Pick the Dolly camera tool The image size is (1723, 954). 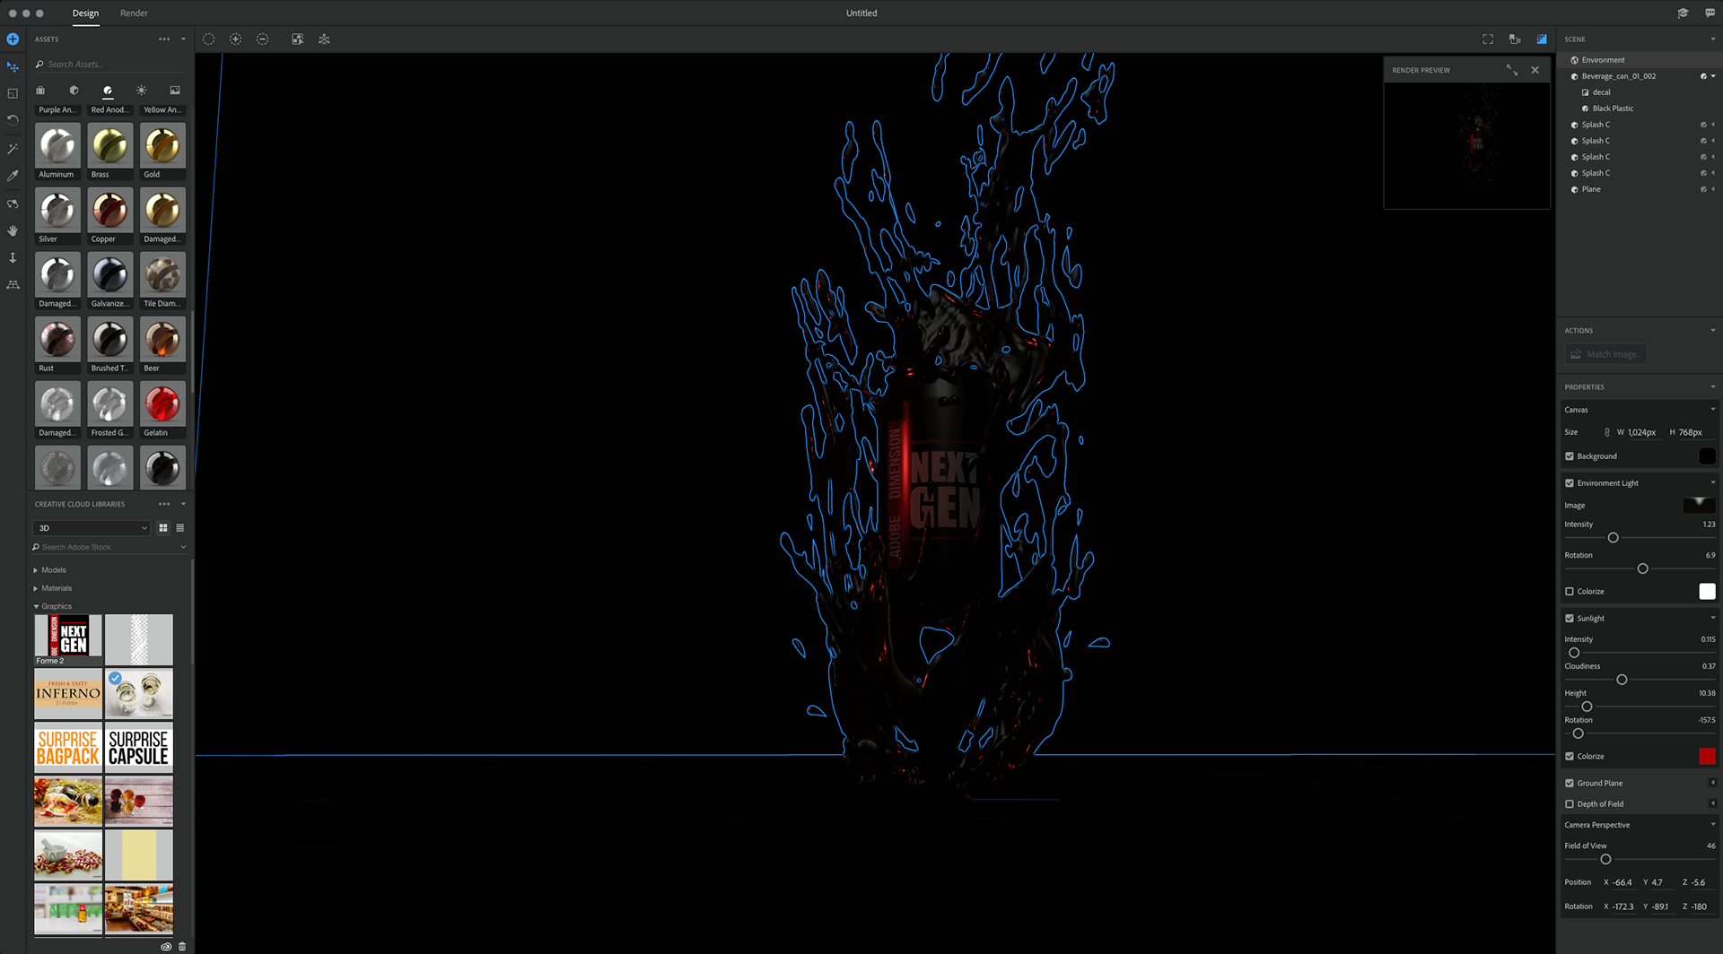click(x=13, y=257)
